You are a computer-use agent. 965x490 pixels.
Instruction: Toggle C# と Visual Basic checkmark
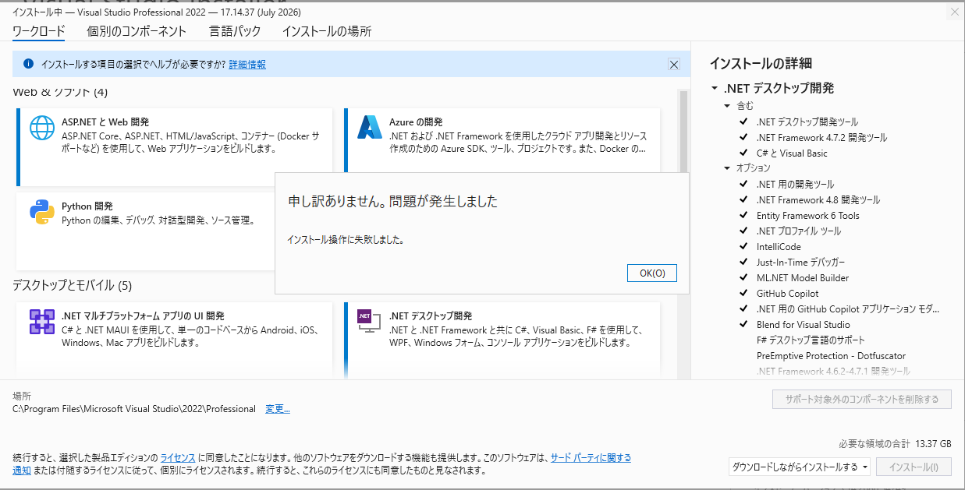tap(743, 153)
